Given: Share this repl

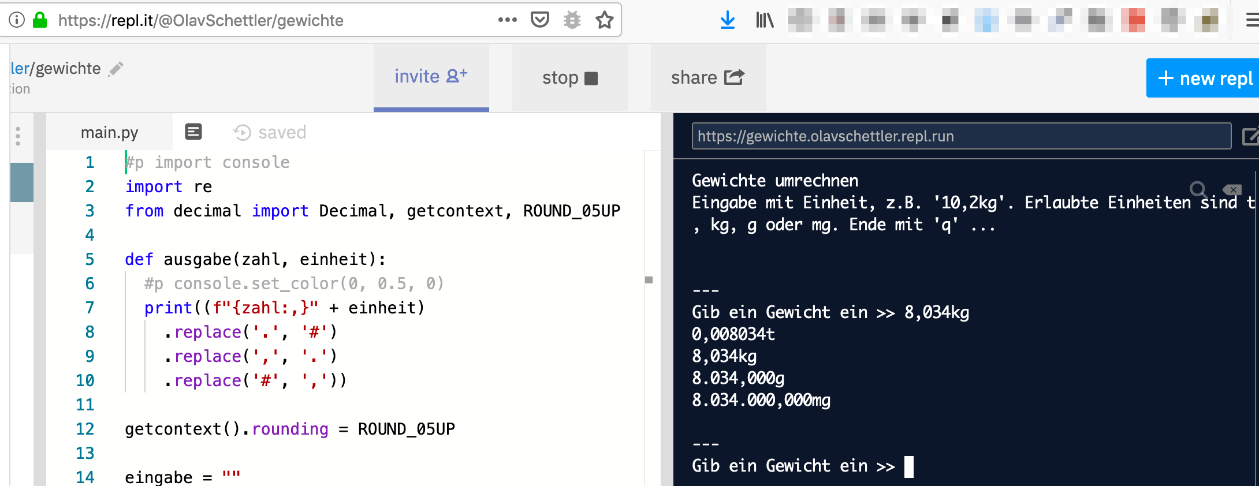Looking at the screenshot, I should click(707, 78).
